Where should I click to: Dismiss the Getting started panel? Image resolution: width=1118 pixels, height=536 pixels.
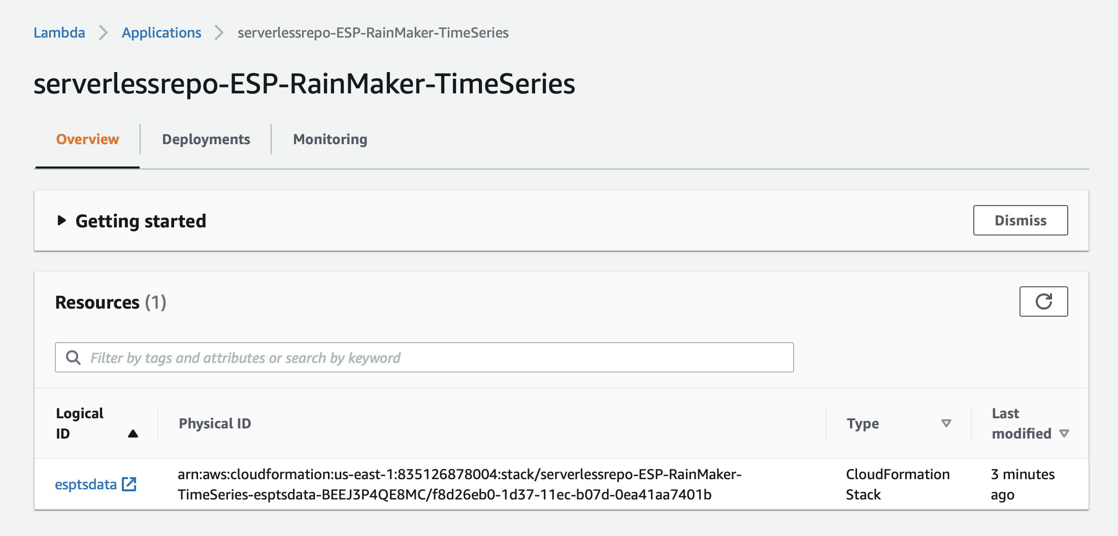pos(1021,220)
